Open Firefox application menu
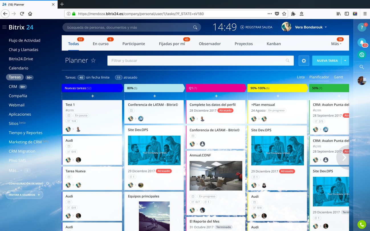Screen dimensions: 370x231 365,14
